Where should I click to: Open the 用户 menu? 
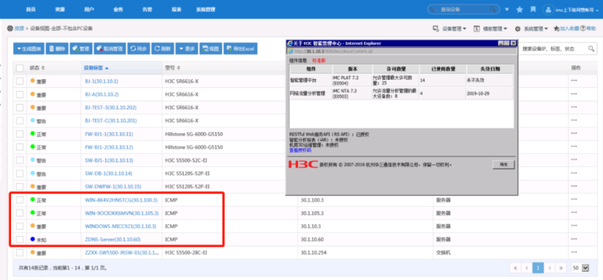point(88,9)
